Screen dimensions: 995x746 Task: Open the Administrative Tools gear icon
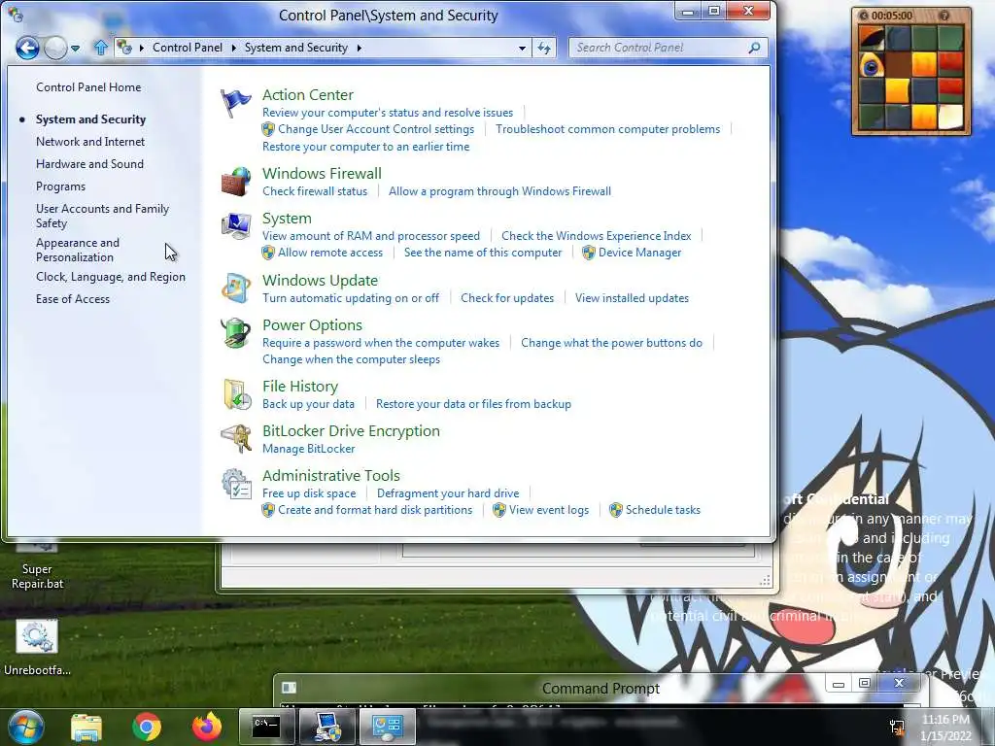tap(235, 484)
